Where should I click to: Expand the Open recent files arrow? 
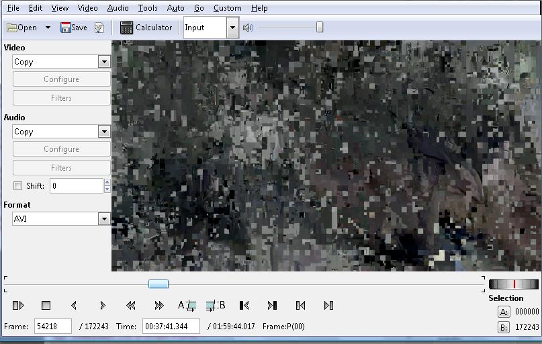[48, 28]
